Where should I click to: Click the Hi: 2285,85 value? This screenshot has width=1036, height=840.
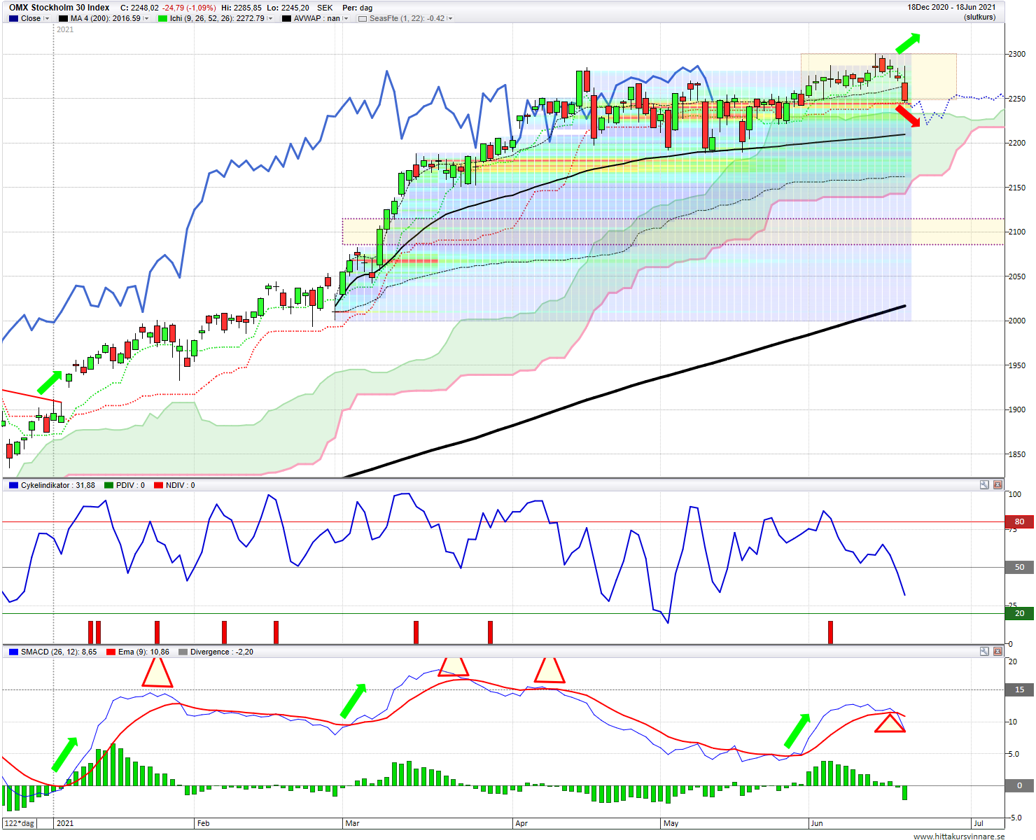click(x=241, y=8)
